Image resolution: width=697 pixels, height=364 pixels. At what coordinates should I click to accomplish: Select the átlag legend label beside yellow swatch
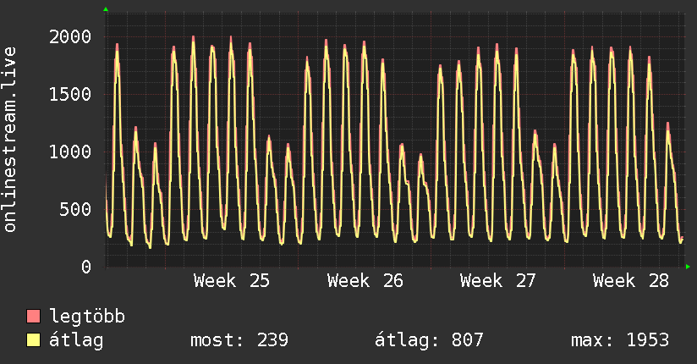coord(76,341)
